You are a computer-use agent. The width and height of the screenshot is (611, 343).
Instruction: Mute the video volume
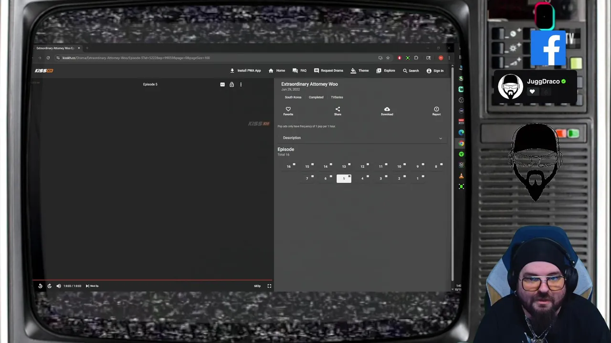pyautogui.click(x=59, y=286)
